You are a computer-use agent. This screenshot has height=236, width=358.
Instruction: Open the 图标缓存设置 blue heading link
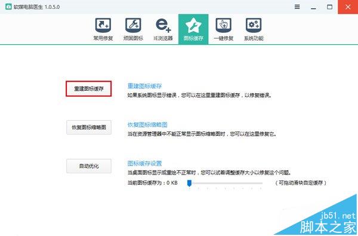pos(144,163)
